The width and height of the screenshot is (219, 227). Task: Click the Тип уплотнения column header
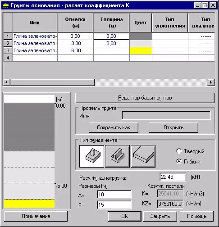170,23
